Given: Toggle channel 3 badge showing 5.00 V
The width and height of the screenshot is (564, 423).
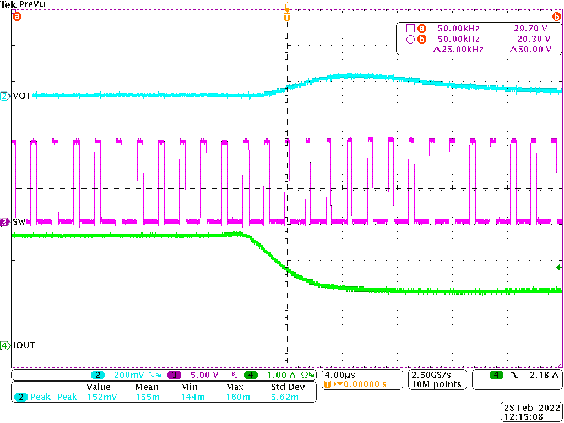Looking at the screenshot, I should pos(175,375).
